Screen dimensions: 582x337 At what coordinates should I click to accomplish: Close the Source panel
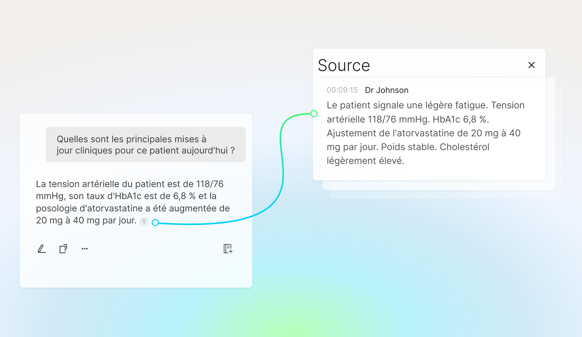pos(531,65)
